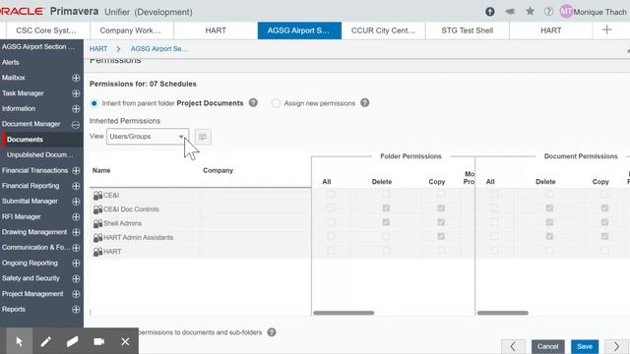Toggle folder All checkbox for CE&I
The height and width of the screenshot is (354, 630).
coord(331,194)
